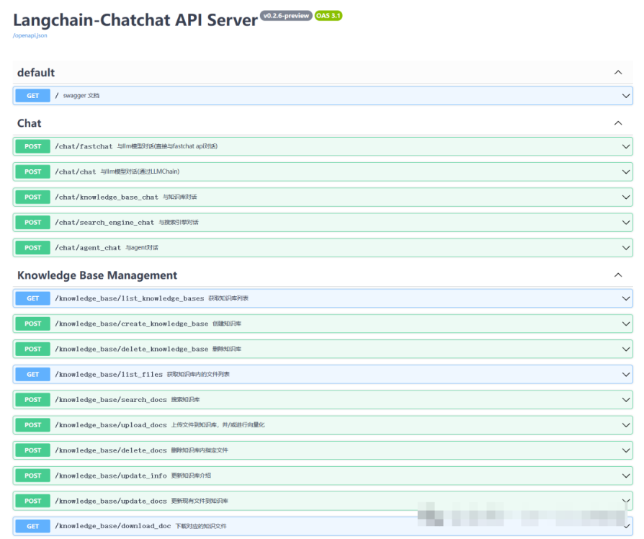Click the "swagger" docs description text

(81, 96)
